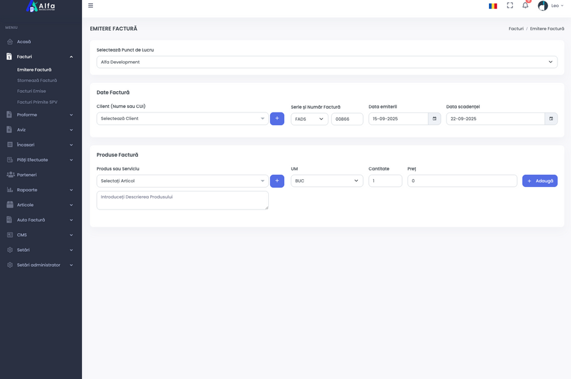Image resolution: width=571 pixels, height=379 pixels.
Task: Open Facturi Emise submenu item
Action: [x=31, y=91]
